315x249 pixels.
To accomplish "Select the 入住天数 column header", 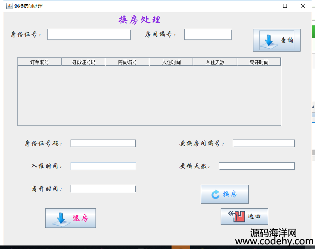I will coord(215,62).
